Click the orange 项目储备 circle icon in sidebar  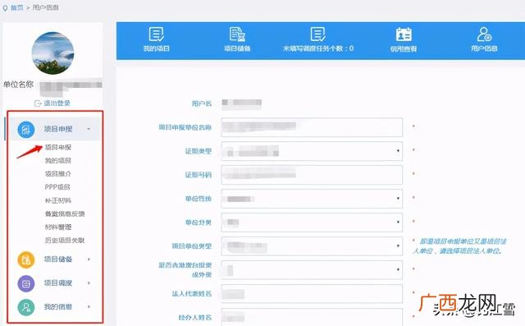coord(26,259)
